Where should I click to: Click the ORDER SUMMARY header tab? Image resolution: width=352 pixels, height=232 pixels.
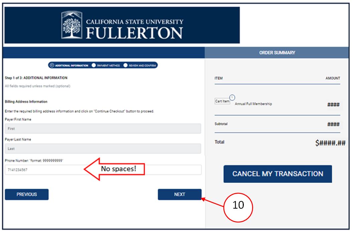[x=277, y=53]
